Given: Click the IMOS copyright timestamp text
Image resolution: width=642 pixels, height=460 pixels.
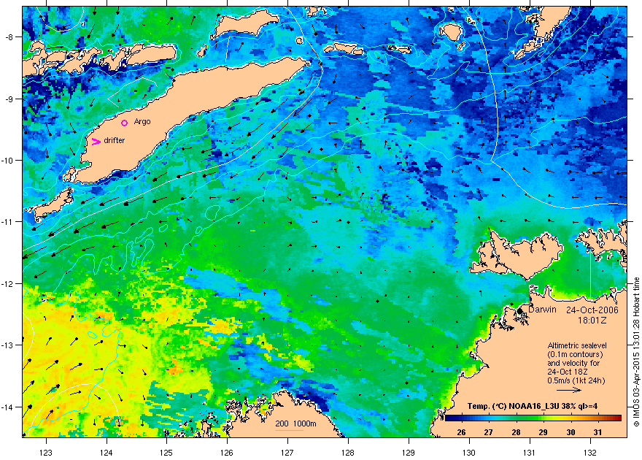Looking at the screenshot, I should click(636, 351).
